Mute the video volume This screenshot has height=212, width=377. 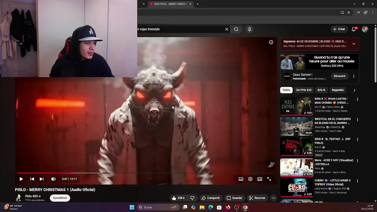[x=53, y=179]
